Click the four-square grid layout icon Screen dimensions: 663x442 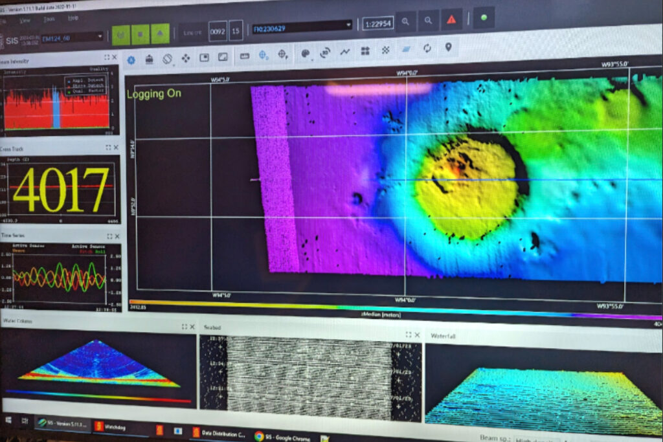[365, 50]
